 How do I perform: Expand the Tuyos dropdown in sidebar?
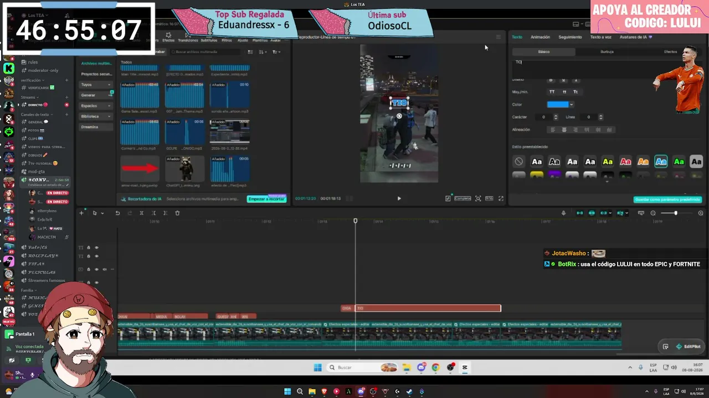point(95,85)
